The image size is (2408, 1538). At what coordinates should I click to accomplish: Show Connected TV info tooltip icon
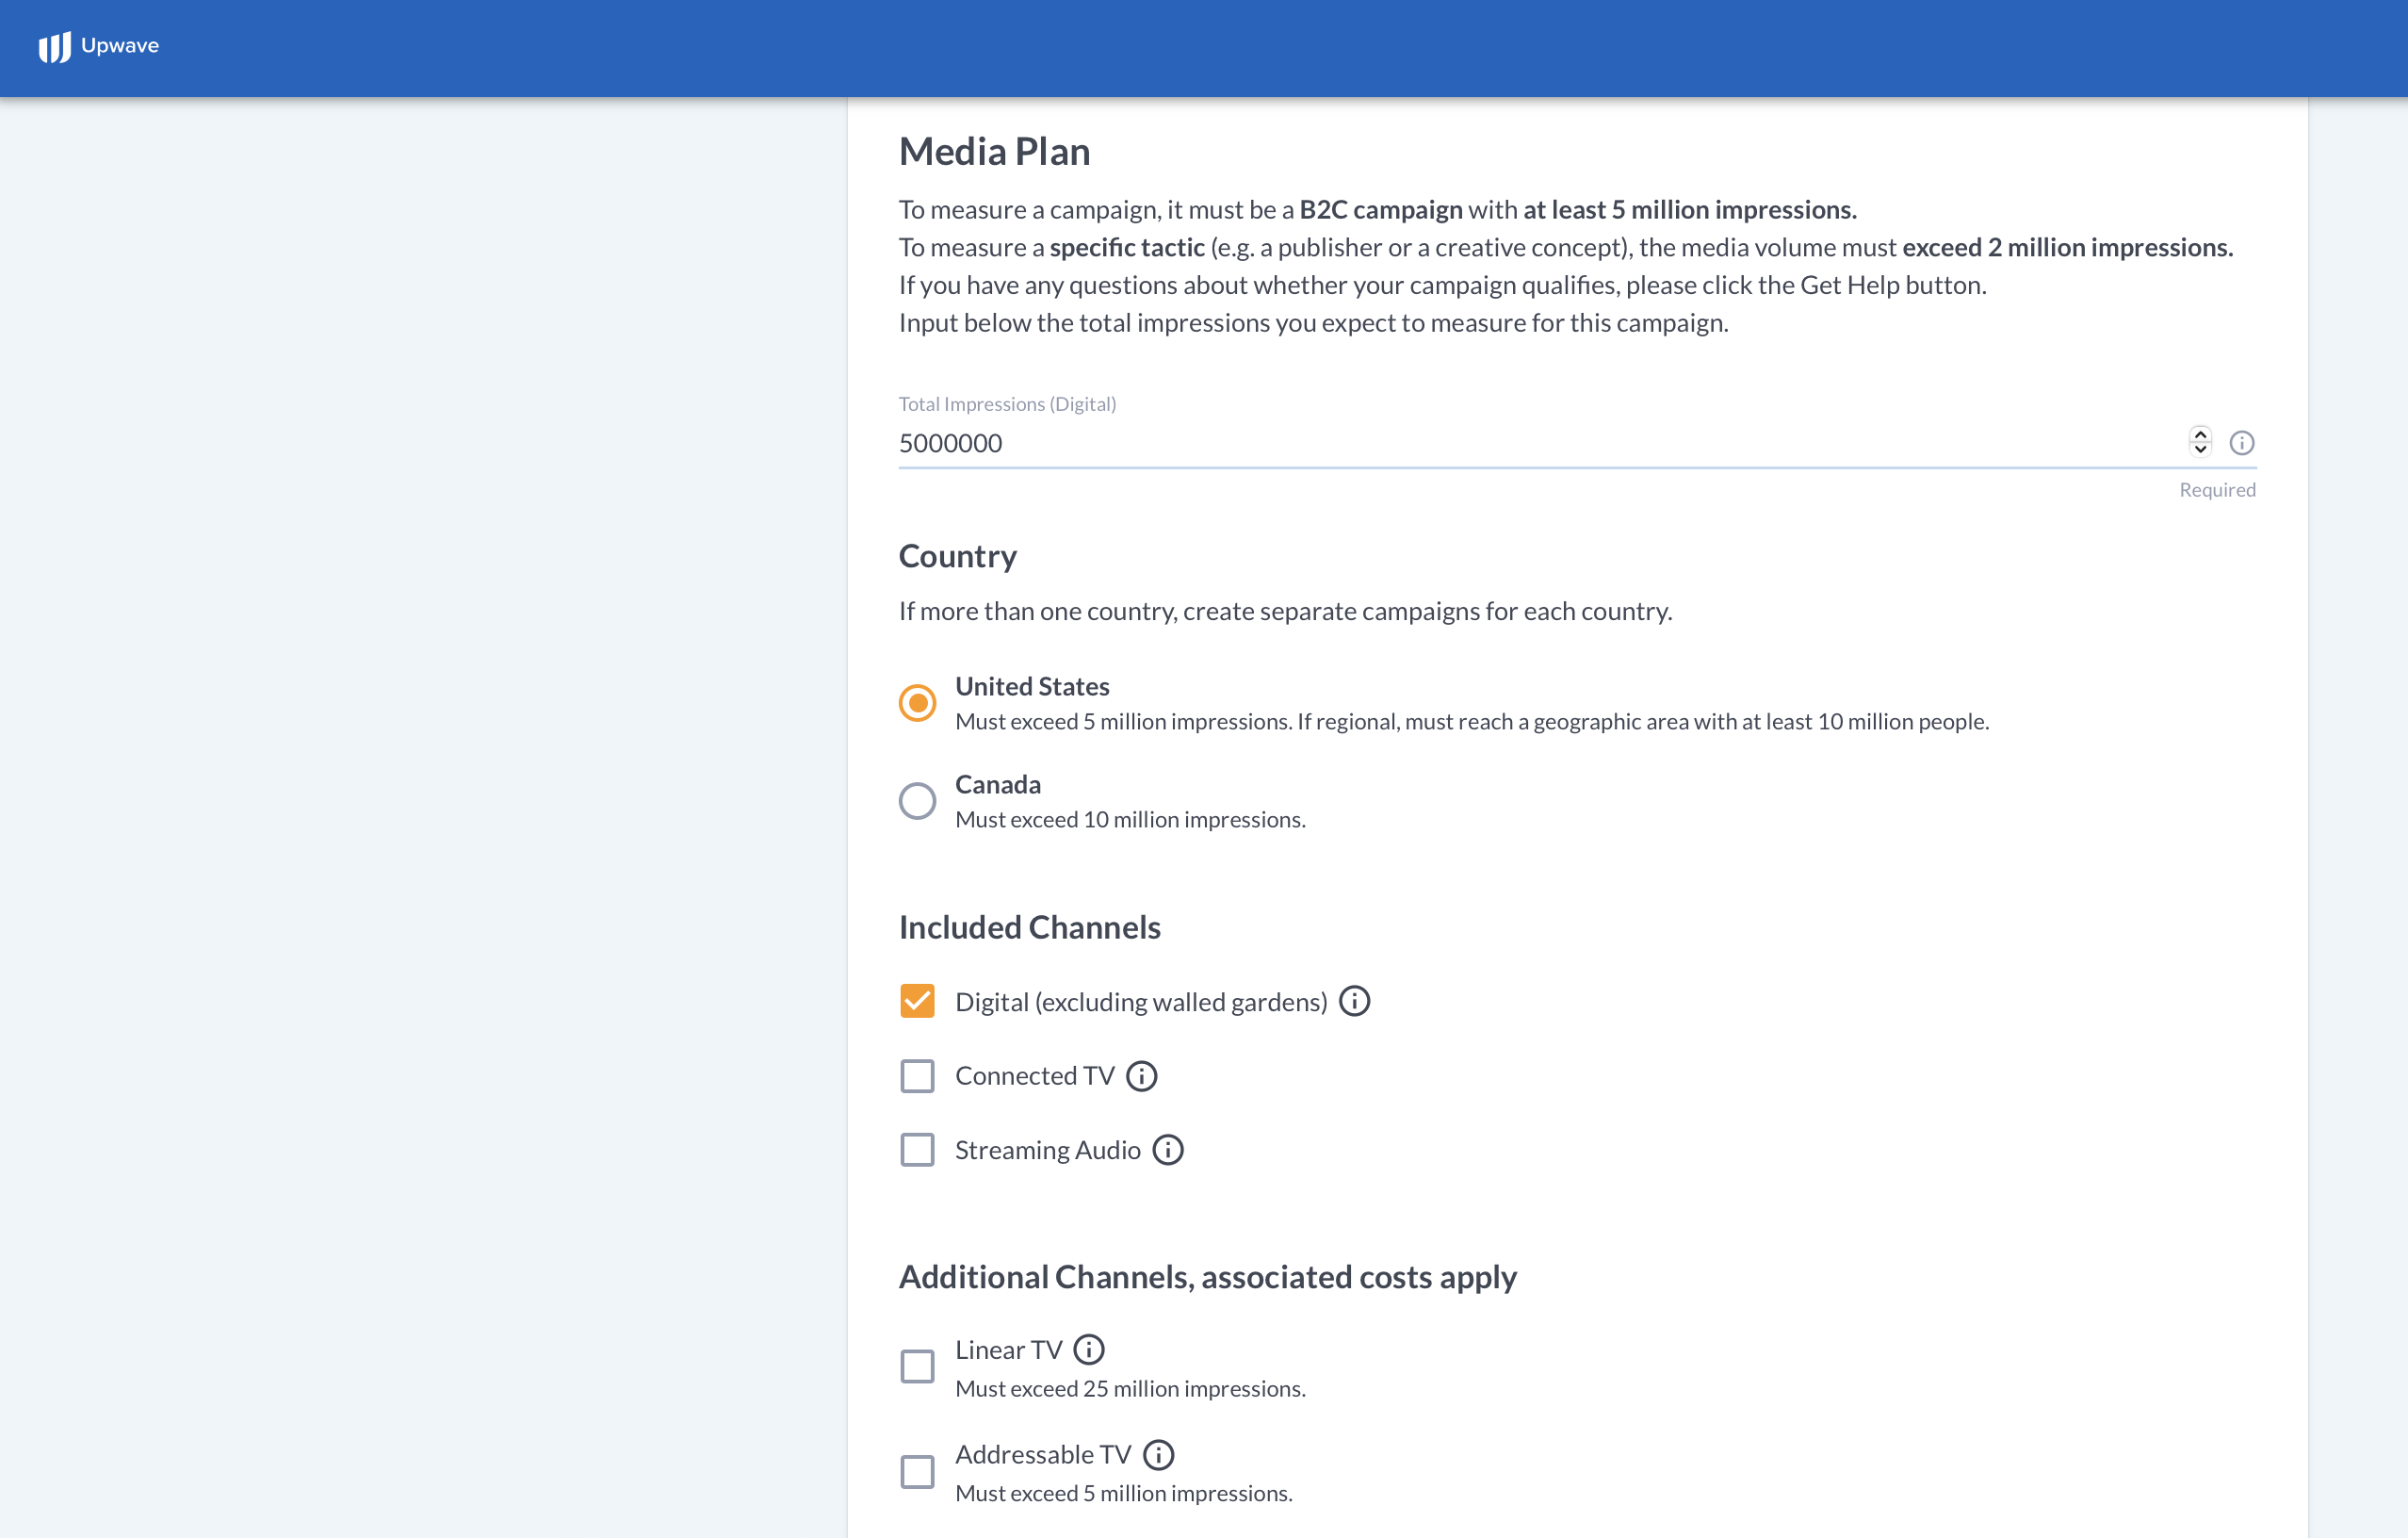click(x=1141, y=1076)
